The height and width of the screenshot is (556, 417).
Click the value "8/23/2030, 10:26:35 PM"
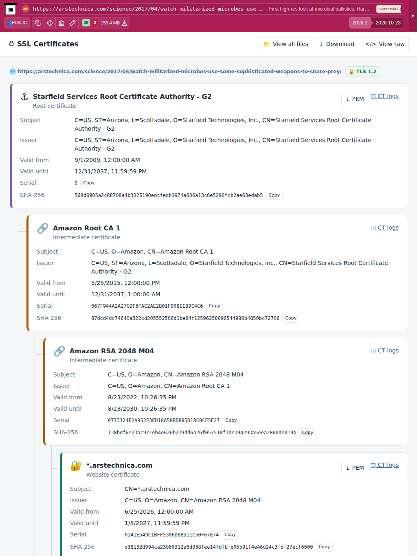click(142, 409)
